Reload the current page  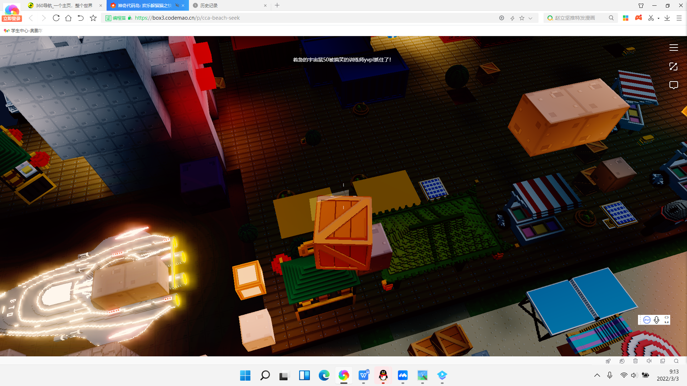[56, 18]
